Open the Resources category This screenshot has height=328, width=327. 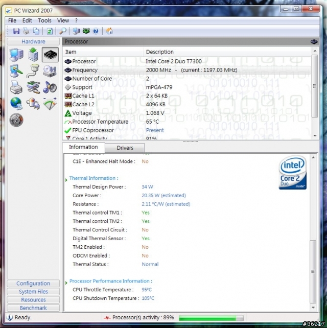tap(33, 299)
